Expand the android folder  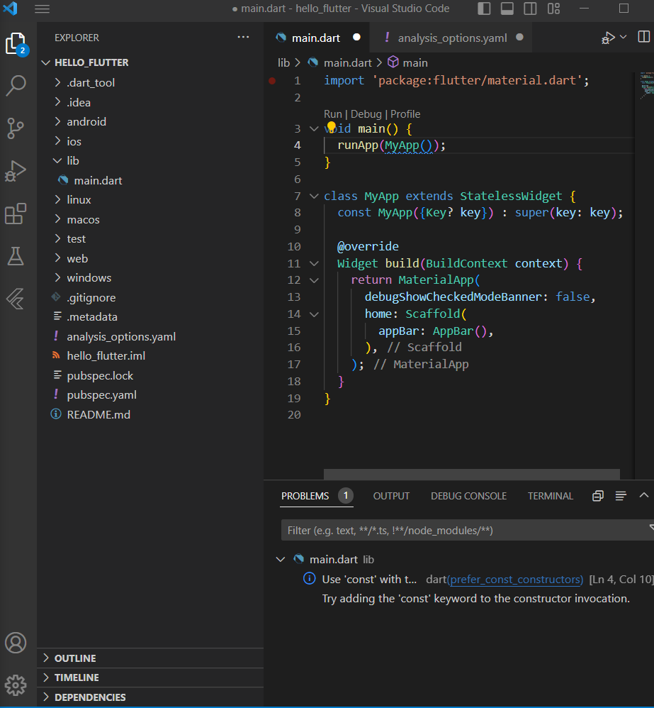[57, 121]
